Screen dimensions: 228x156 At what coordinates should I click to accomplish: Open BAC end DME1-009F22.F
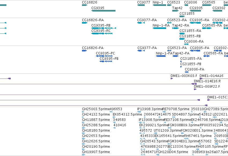click(195, 89)
